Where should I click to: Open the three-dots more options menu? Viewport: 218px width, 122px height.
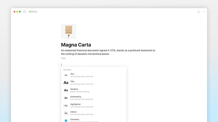203,12
